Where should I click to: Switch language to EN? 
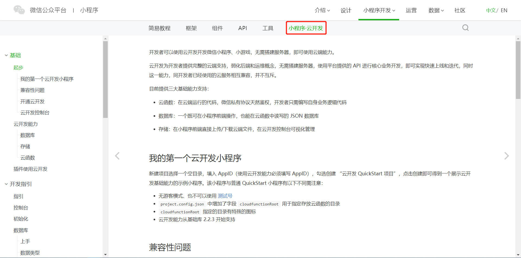(x=504, y=10)
